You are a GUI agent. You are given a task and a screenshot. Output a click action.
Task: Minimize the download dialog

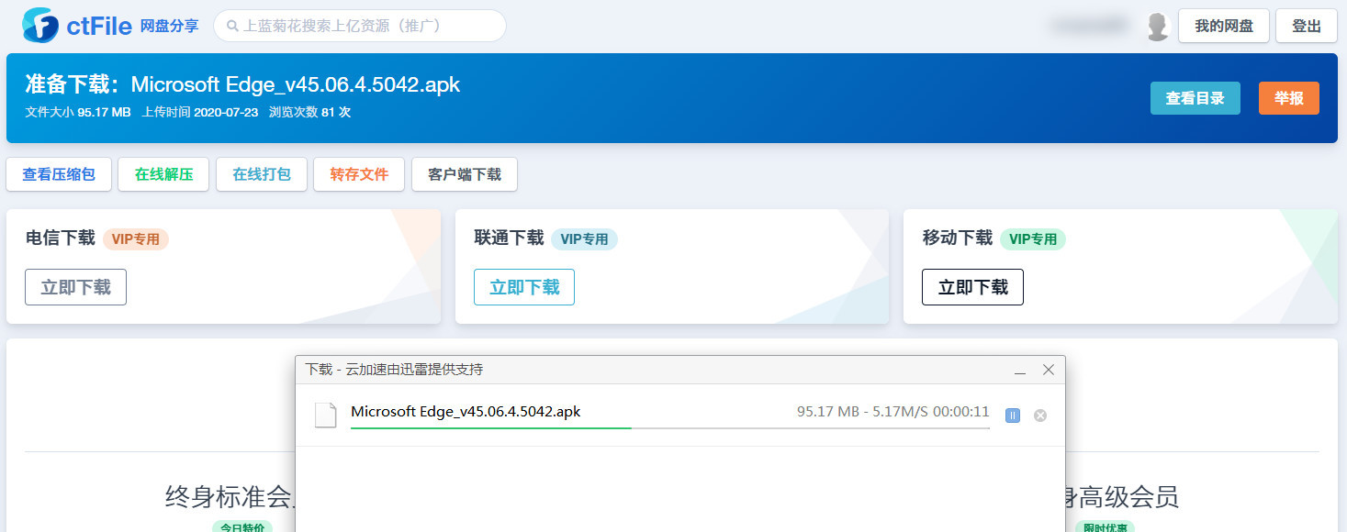coord(1020,371)
